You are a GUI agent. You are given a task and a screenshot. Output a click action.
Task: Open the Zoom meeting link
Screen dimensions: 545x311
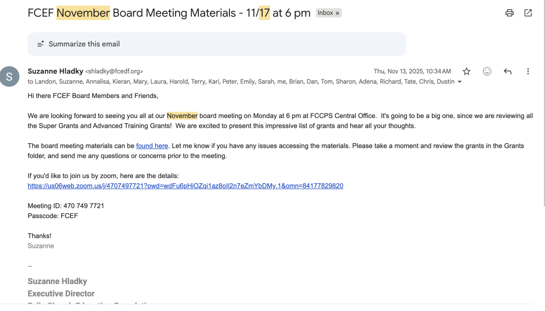click(185, 186)
